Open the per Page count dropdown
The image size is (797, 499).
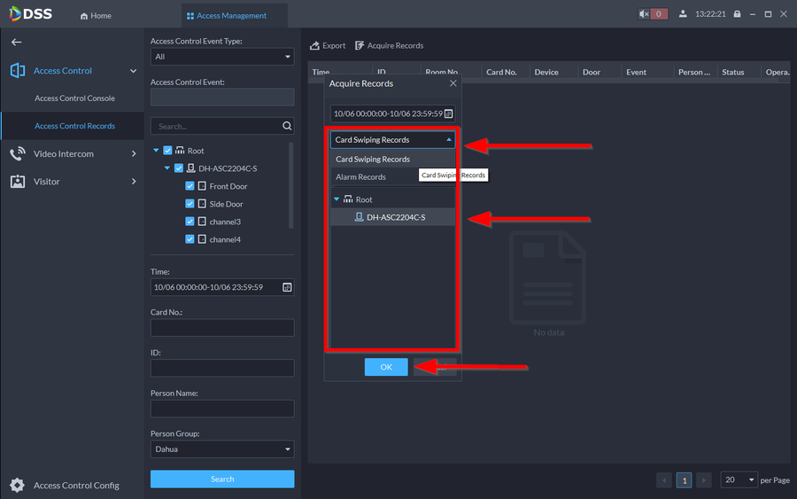click(x=739, y=480)
